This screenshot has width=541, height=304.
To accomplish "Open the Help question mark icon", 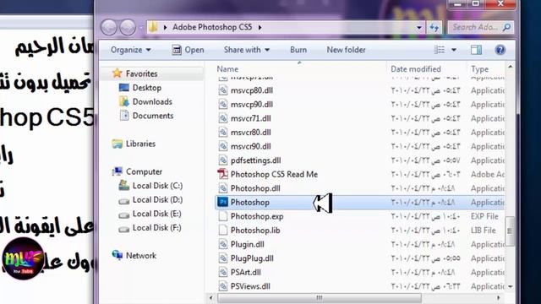I will coord(500,50).
